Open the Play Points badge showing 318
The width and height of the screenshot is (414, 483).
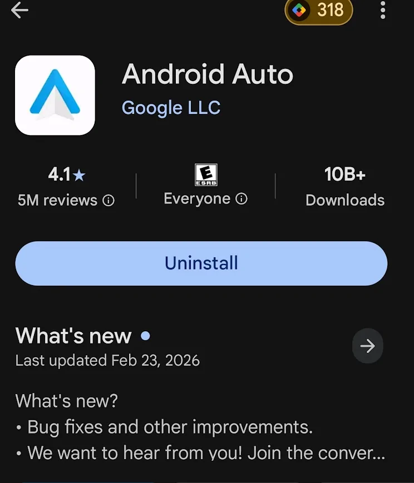tap(319, 11)
